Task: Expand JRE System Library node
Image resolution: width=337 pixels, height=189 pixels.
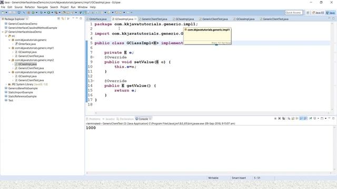Action: coord(6,84)
